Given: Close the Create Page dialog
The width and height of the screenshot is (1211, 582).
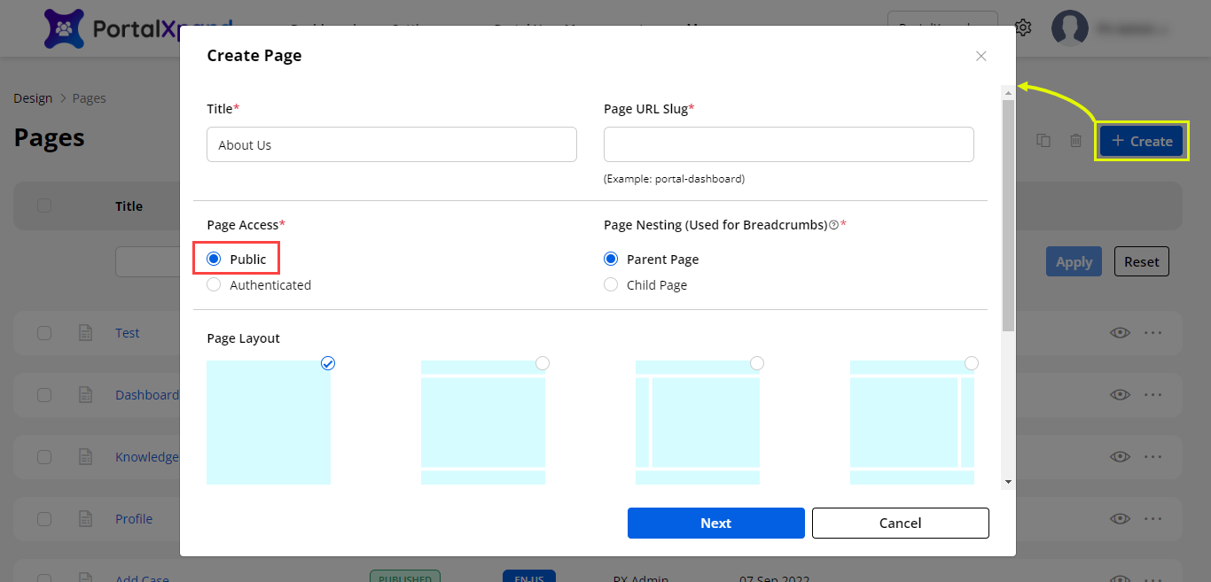Looking at the screenshot, I should point(981,56).
